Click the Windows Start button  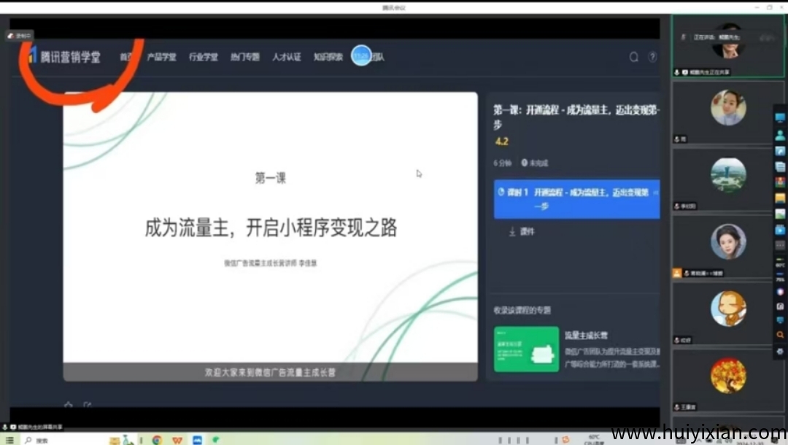click(x=9, y=440)
